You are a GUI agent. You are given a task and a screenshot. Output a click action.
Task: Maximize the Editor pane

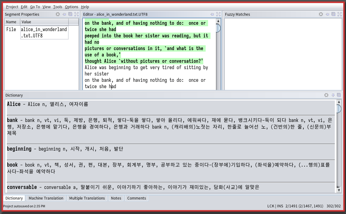(218, 14)
